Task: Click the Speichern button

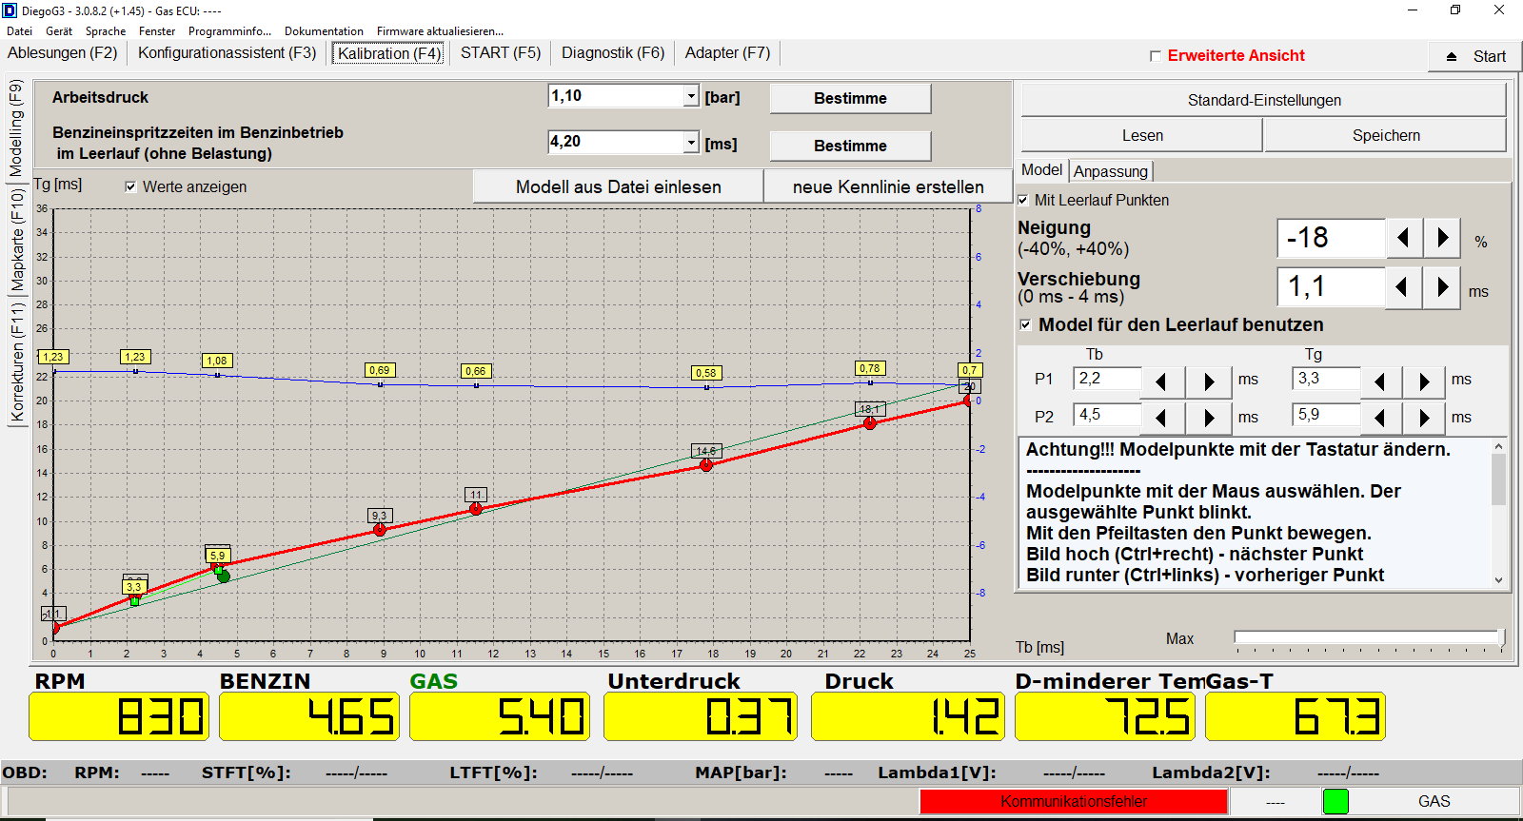Action: click(1386, 135)
